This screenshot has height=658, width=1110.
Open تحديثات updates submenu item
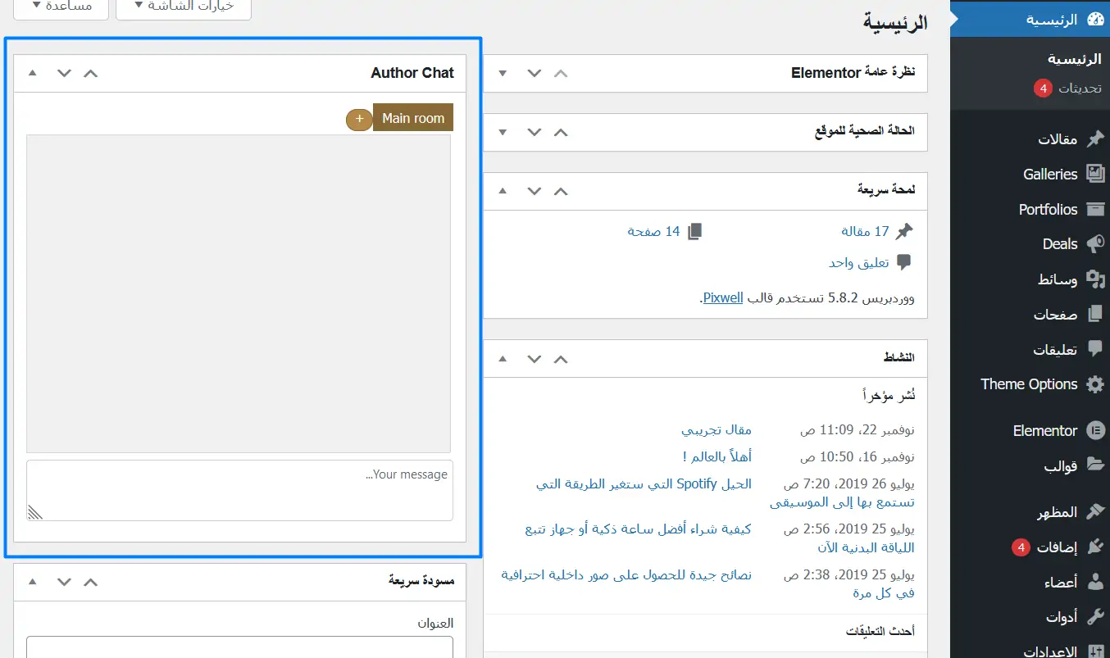(1079, 88)
